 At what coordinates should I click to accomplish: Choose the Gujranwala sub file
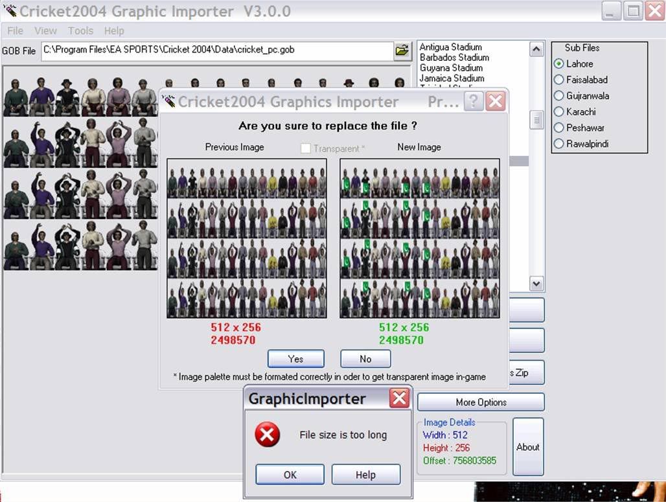(558, 96)
